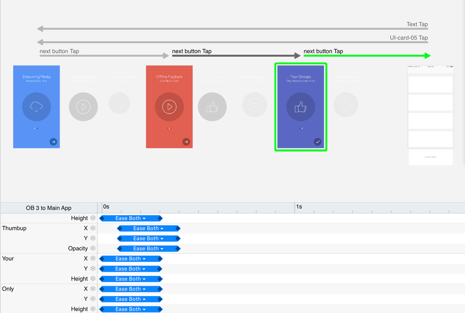
Task: Open the Ease Both dropdown for Your Height
Action: (130, 279)
